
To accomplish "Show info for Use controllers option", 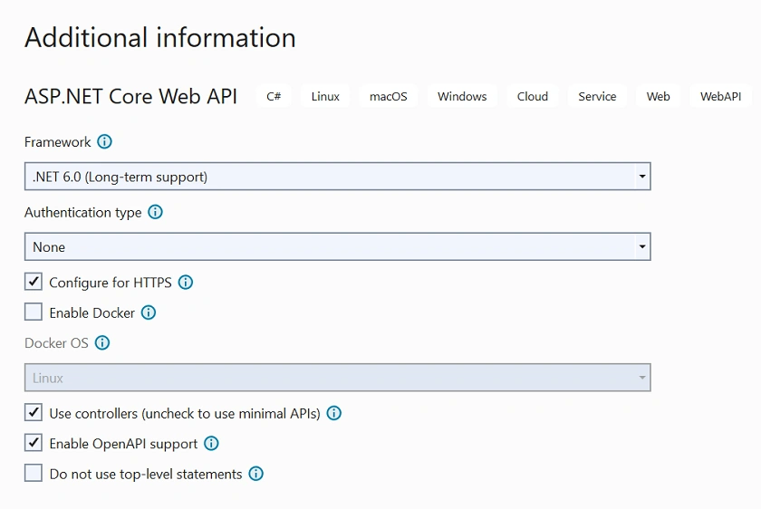I will 334,413.
